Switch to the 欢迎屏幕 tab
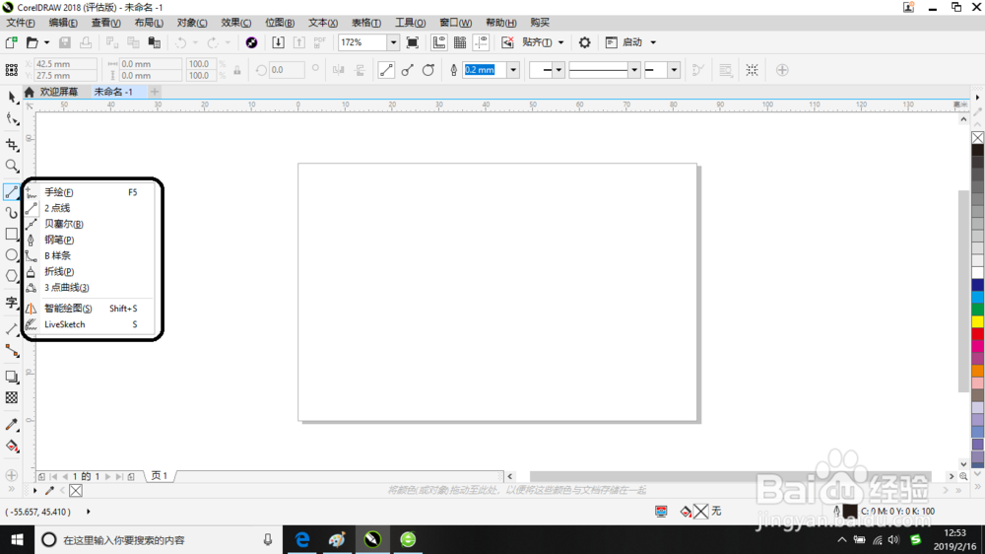The image size is (985, 554). [58, 92]
